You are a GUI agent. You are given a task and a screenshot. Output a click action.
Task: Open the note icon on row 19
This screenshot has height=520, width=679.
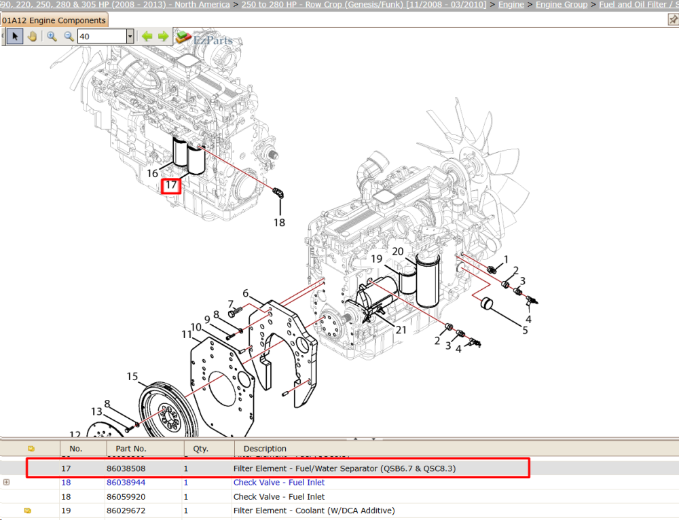[x=28, y=510]
